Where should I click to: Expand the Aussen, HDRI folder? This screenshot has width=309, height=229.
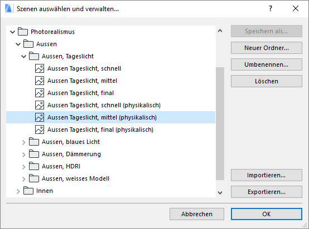pos(23,167)
